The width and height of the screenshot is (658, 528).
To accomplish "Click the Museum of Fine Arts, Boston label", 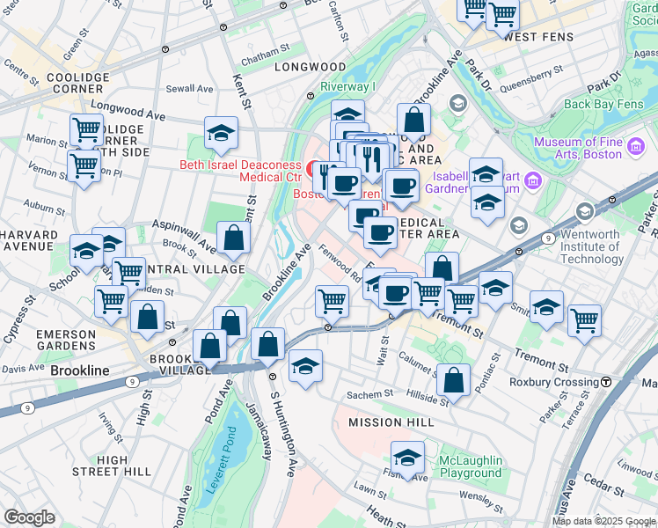I will point(578,148).
